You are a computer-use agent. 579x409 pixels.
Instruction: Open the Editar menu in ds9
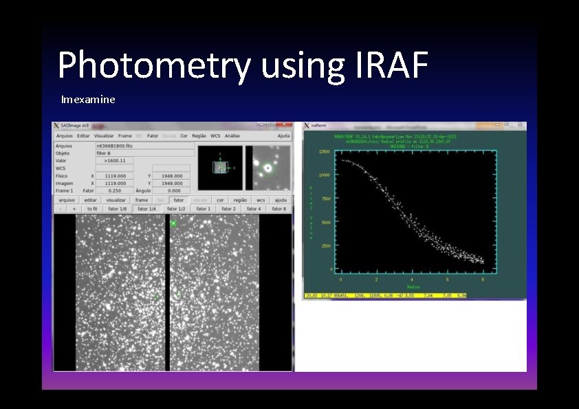coord(83,136)
